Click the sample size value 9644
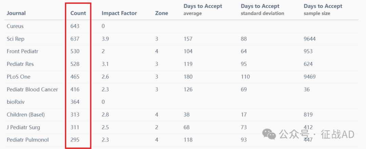366x149 pixels. click(x=309, y=39)
